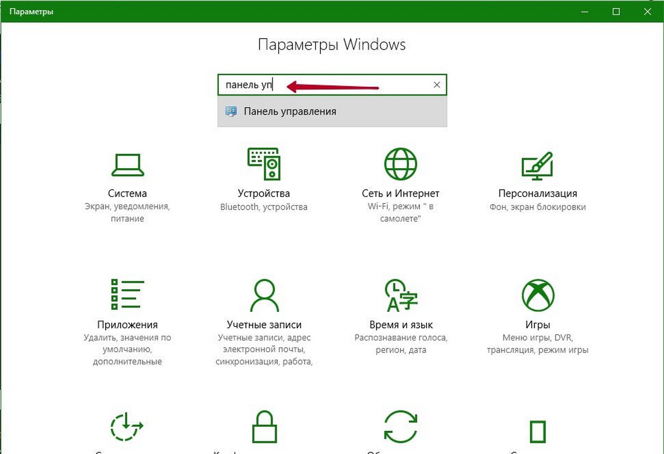Click the Время и язык label
This screenshot has height=454, width=664.
coord(401,325)
